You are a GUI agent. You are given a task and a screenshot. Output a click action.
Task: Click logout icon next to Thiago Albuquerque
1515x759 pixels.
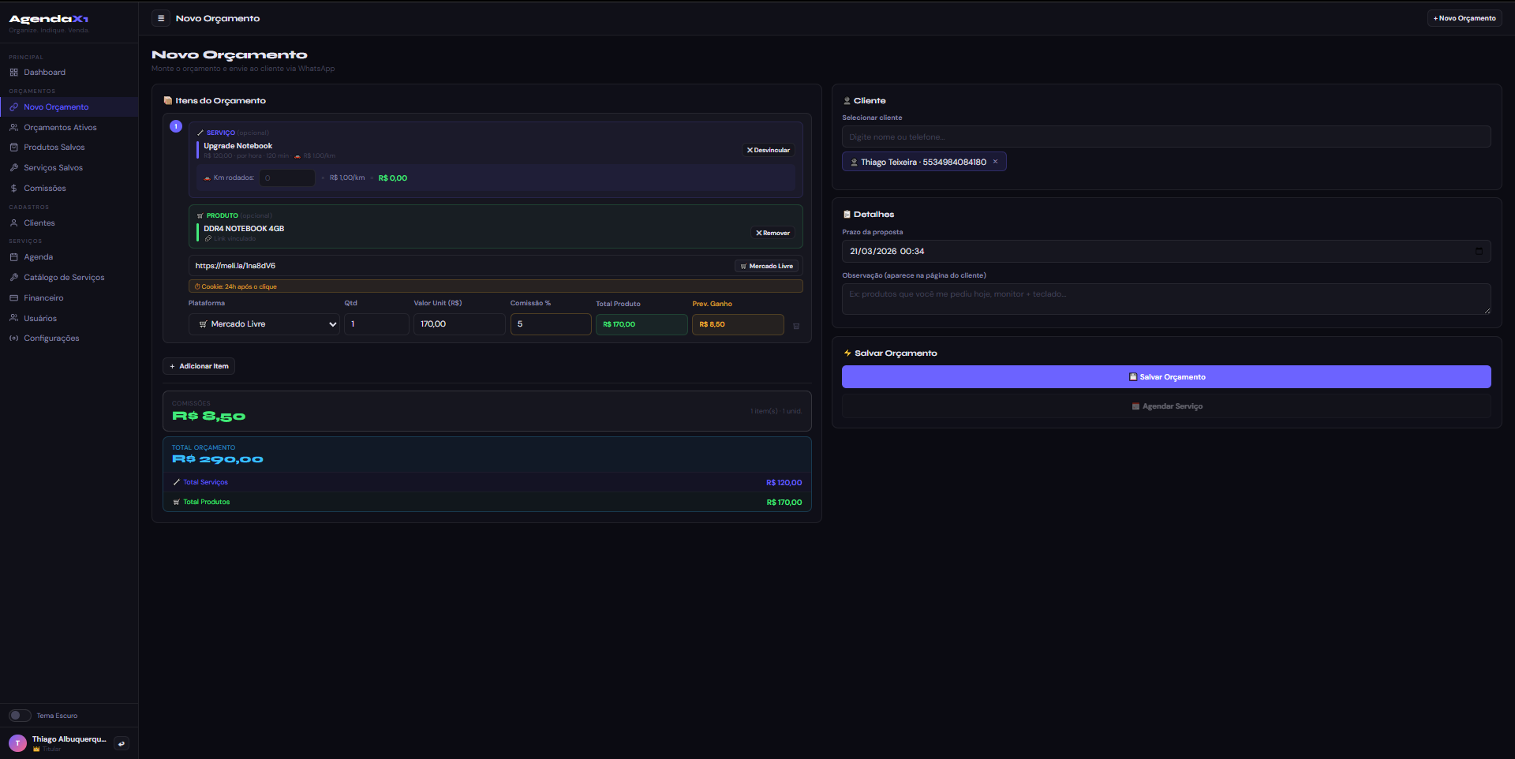122,743
